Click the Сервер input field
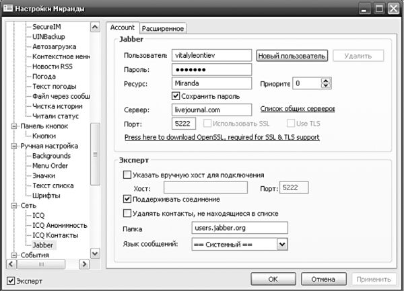The width and height of the screenshot is (404, 291). 211,110
